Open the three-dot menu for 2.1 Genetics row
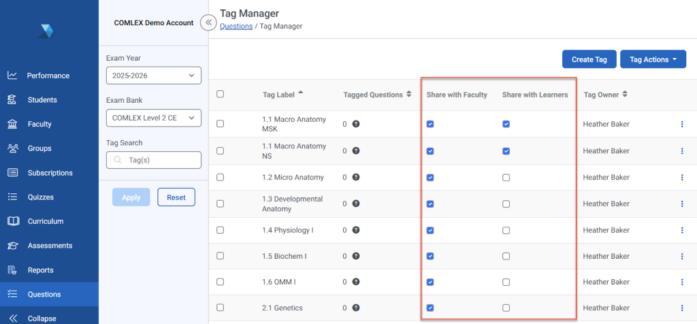Screen dimensions: 697x324 [x=681, y=308]
